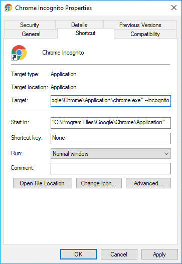Close the Chrome Incognito Properties dialog
182x264 pixels.
174,8
